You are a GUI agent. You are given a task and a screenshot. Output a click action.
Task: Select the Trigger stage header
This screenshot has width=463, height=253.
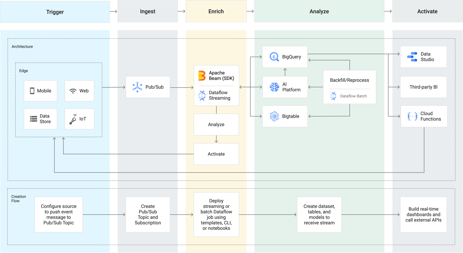click(55, 12)
